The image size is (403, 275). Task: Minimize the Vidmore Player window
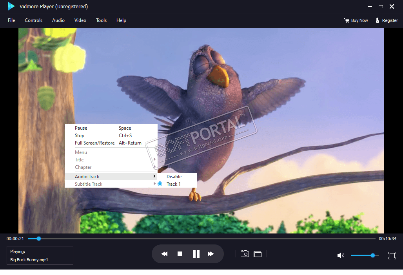(x=370, y=6)
